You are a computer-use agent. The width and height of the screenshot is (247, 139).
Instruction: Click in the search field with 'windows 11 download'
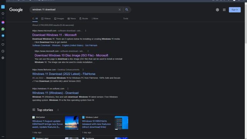tap(74, 10)
